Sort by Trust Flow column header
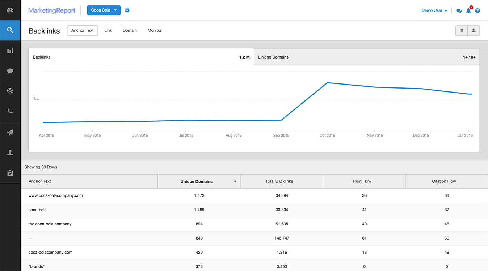The width and height of the screenshot is (488, 271). coord(364,181)
